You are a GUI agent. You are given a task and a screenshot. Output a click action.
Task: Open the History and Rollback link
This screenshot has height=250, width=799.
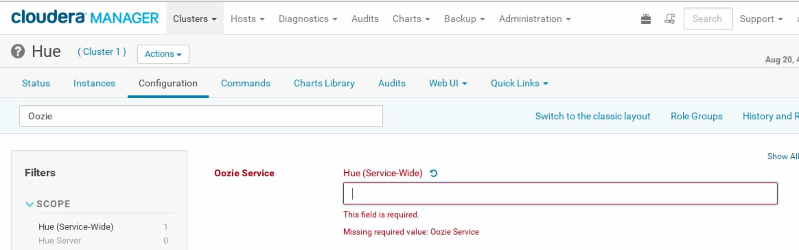[771, 116]
